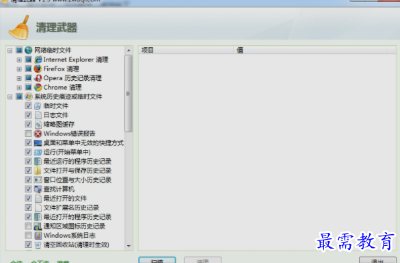Uncheck the 临时文件 checkbox

28,105
